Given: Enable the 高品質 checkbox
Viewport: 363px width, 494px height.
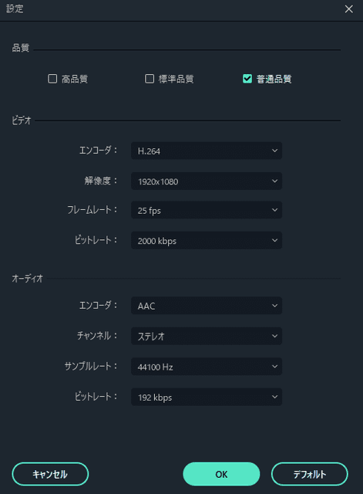Looking at the screenshot, I should pyautogui.click(x=52, y=79).
